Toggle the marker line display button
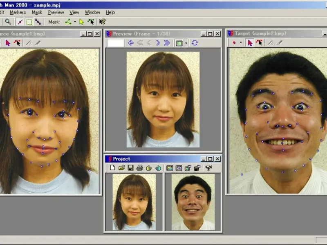This screenshot has height=245, width=327. (x=20, y=22)
